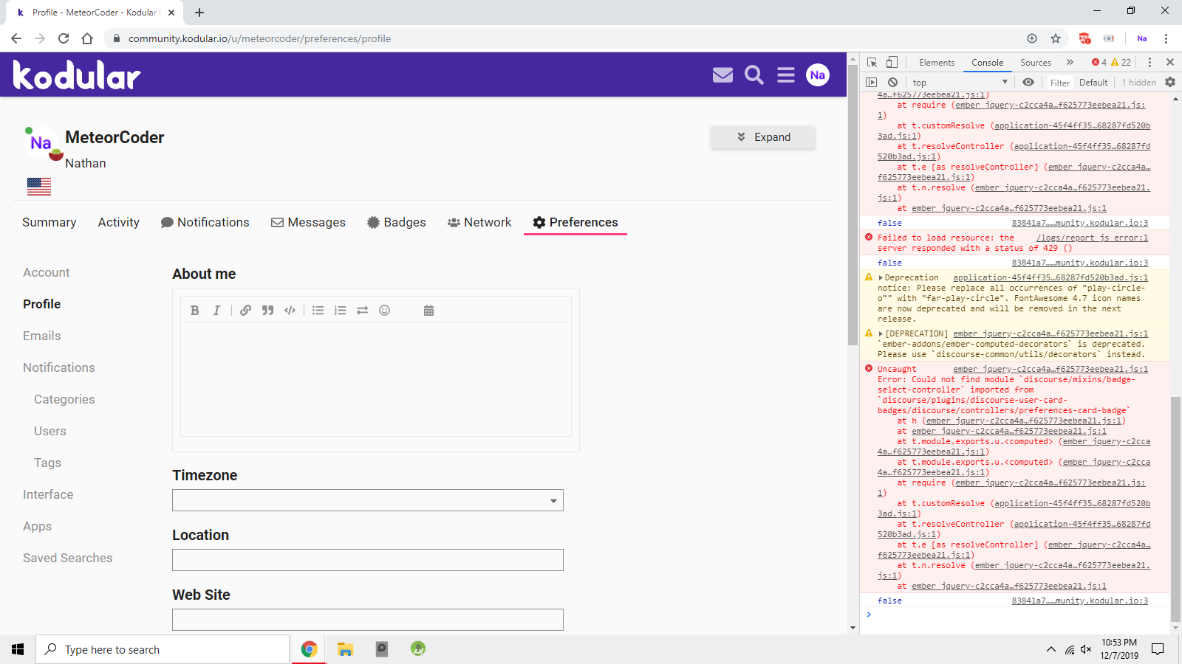
Task: Focus the console Filter field
Action: pyautogui.click(x=1060, y=83)
